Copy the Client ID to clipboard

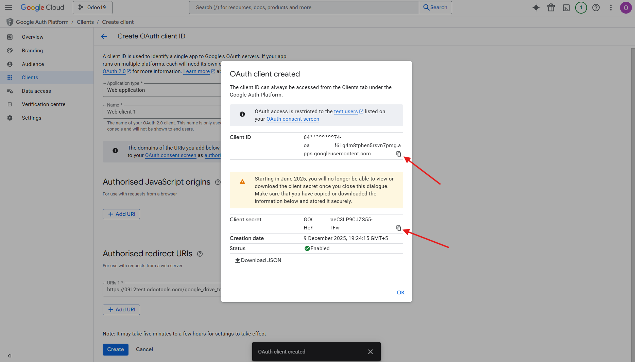398,154
